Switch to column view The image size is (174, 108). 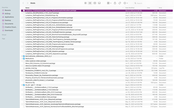pos(95,3)
